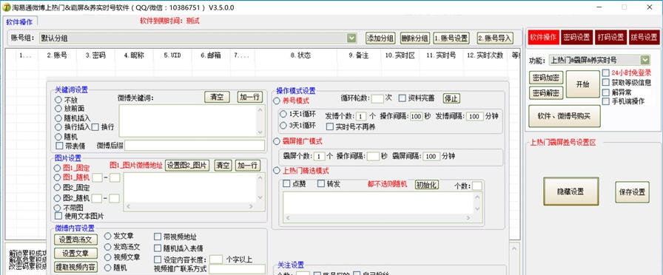Select the 发文章 radio option
The height and width of the screenshot is (275, 663).
(108, 236)
